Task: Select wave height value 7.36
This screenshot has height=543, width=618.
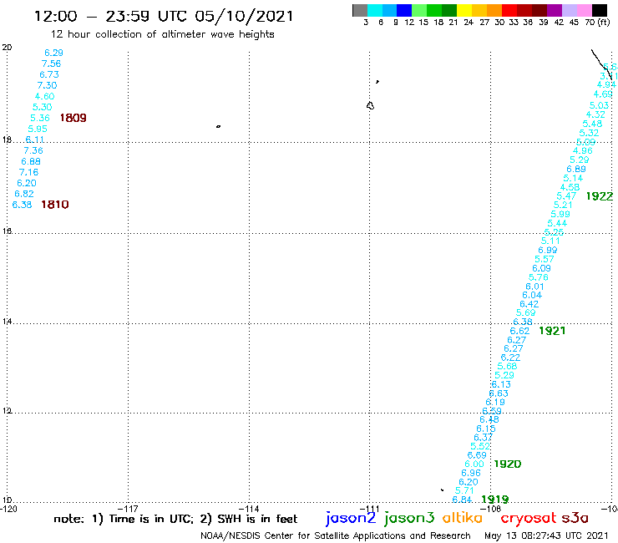Action: click(33, 150)
